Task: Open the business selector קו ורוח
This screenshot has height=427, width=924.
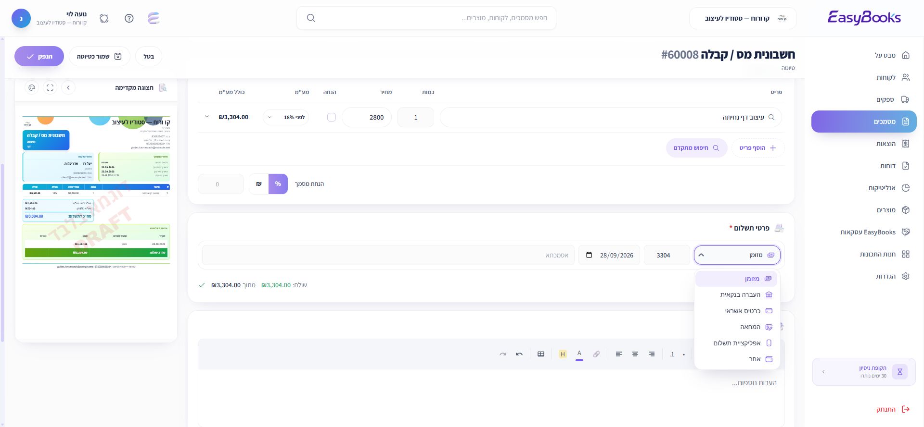Action: point(743,18)
